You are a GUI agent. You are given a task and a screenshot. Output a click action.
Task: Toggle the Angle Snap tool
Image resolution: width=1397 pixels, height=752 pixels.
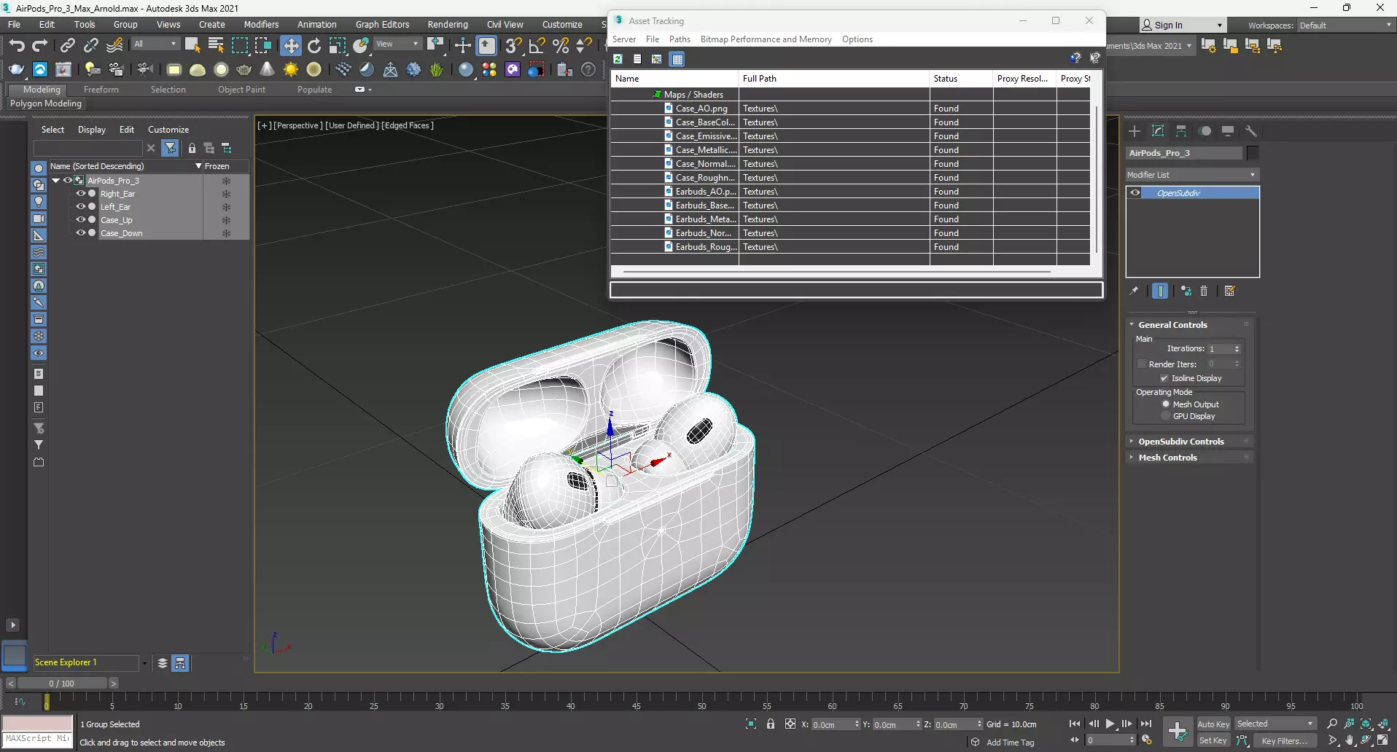[x=537, y=46]
